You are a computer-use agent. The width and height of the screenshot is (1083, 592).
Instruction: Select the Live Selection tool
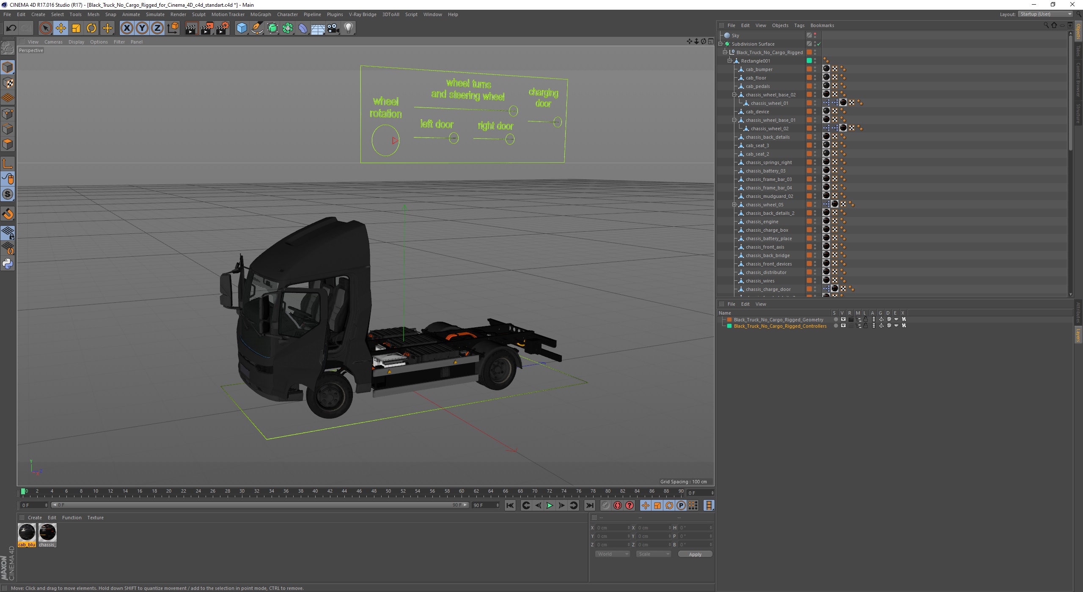pos(45,28)
